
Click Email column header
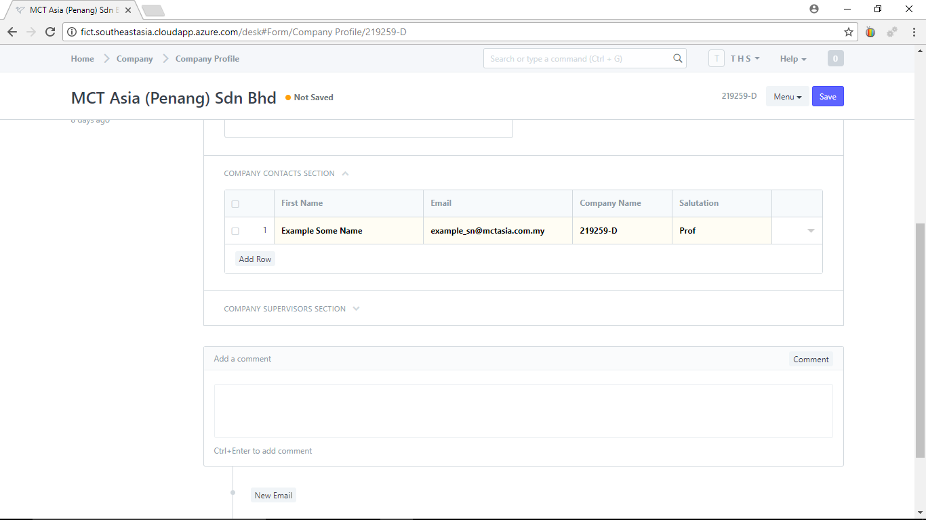(498, 203)
